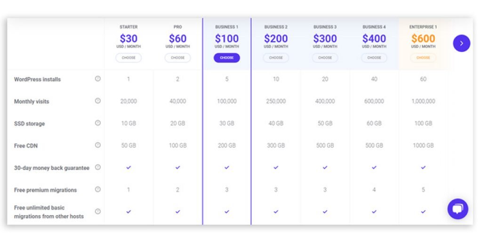Choose the Business 4 plan
Screen dimensions: 482x241
[374, 58]
